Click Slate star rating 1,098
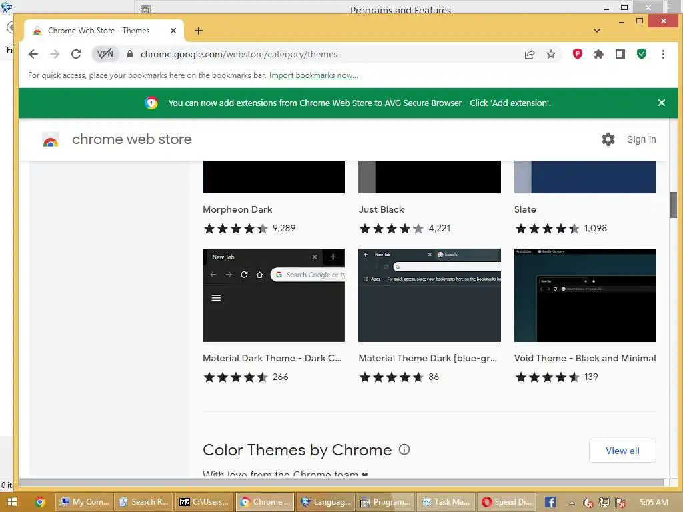 [x=560, y=228]
